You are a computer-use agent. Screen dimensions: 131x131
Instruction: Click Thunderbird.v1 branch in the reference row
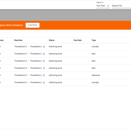point(21,75)
